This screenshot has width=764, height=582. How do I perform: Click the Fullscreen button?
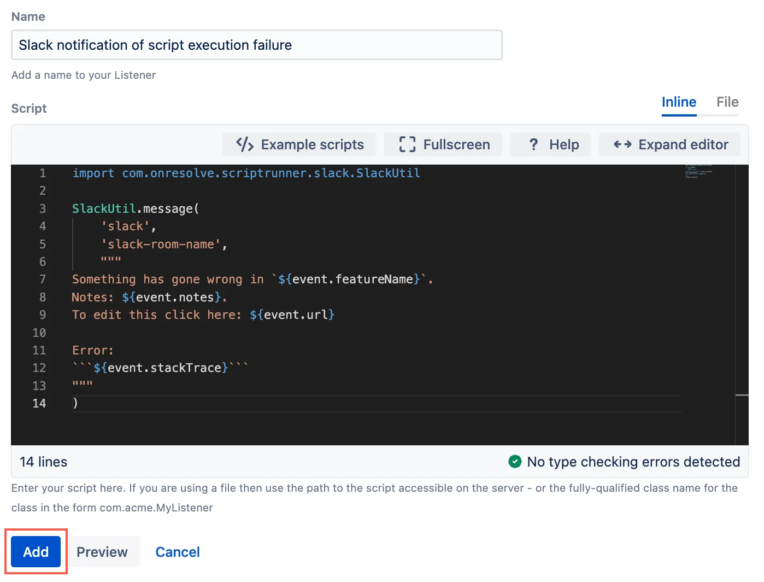click(x=443, y=144)
